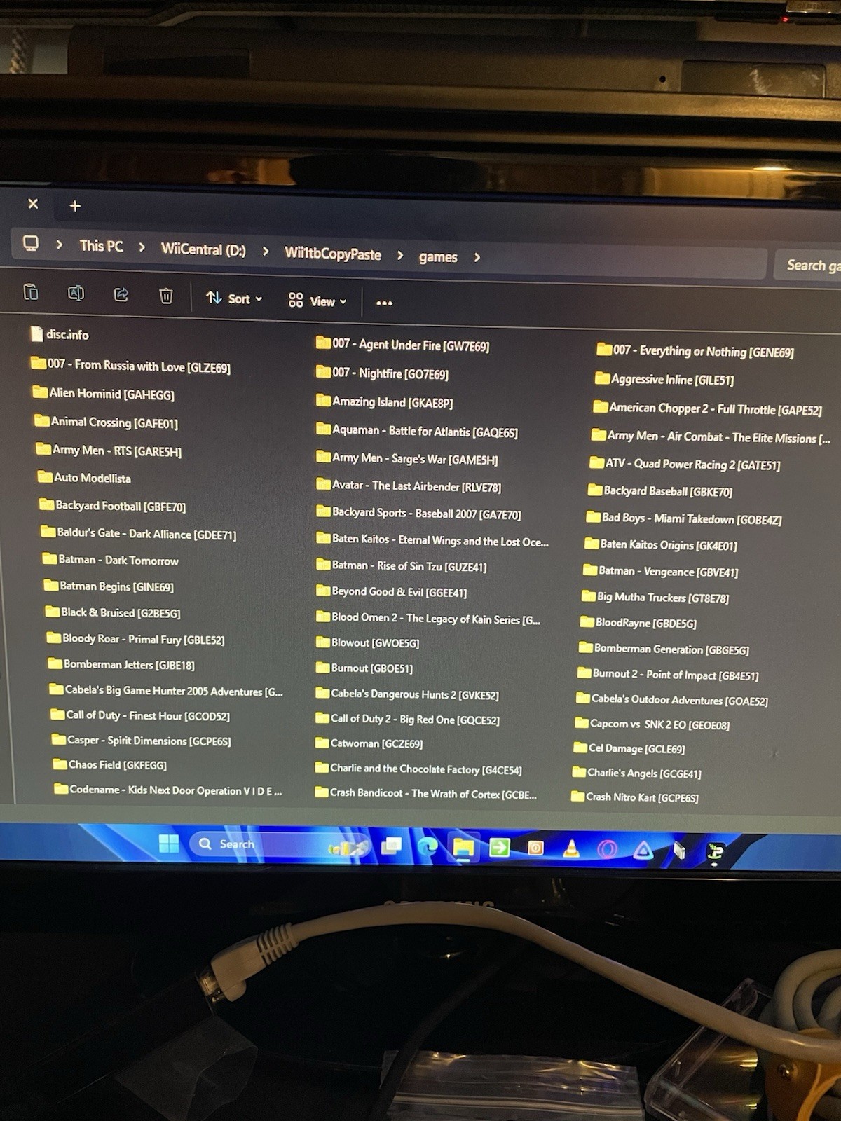The width and height of the screenshot is (841, 1121).
Task: Expand the chevron after This PC
Action: pos(142,247)
